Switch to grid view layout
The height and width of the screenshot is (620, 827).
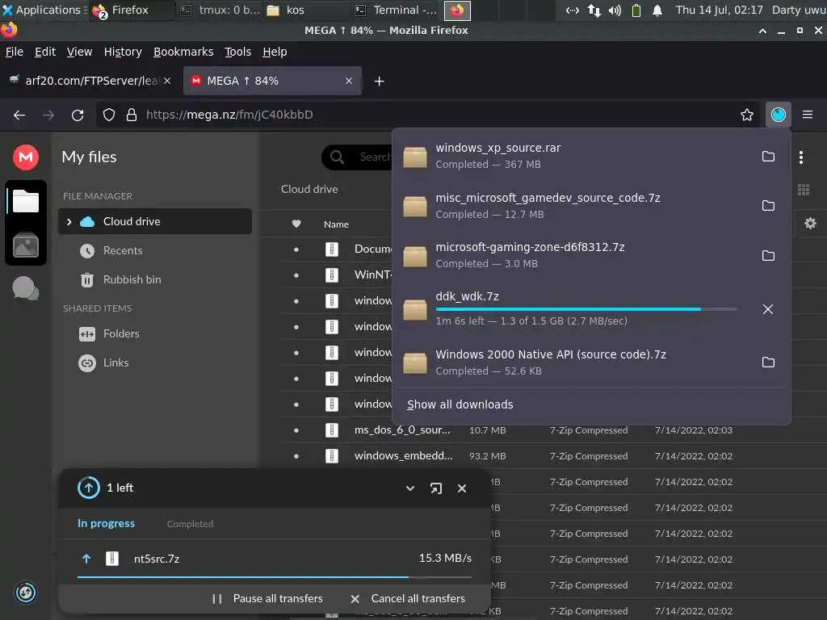pyautogui.click(x=804, y=190)
